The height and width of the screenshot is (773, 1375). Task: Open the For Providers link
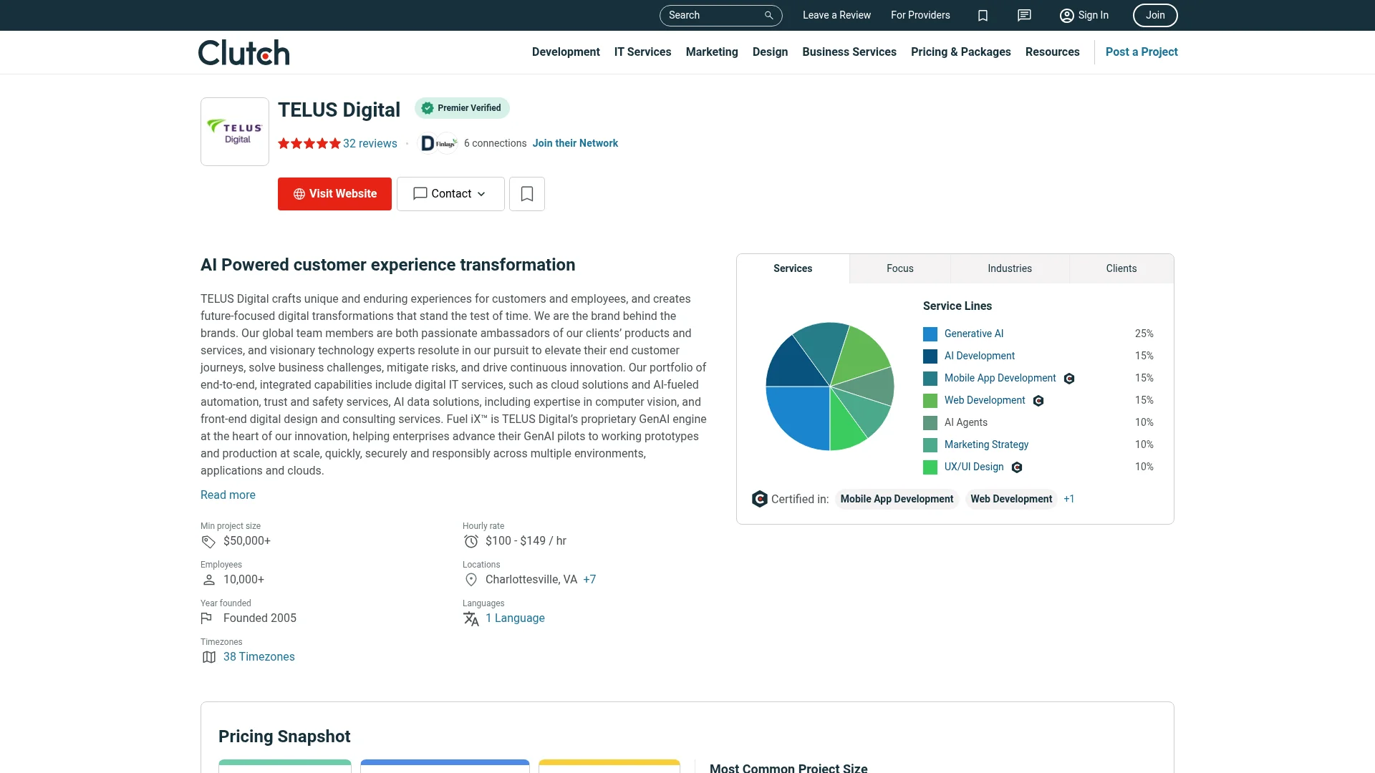(x=920, y=15)
